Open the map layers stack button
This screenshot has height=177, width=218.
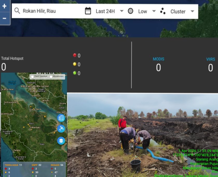click(61, 141)
